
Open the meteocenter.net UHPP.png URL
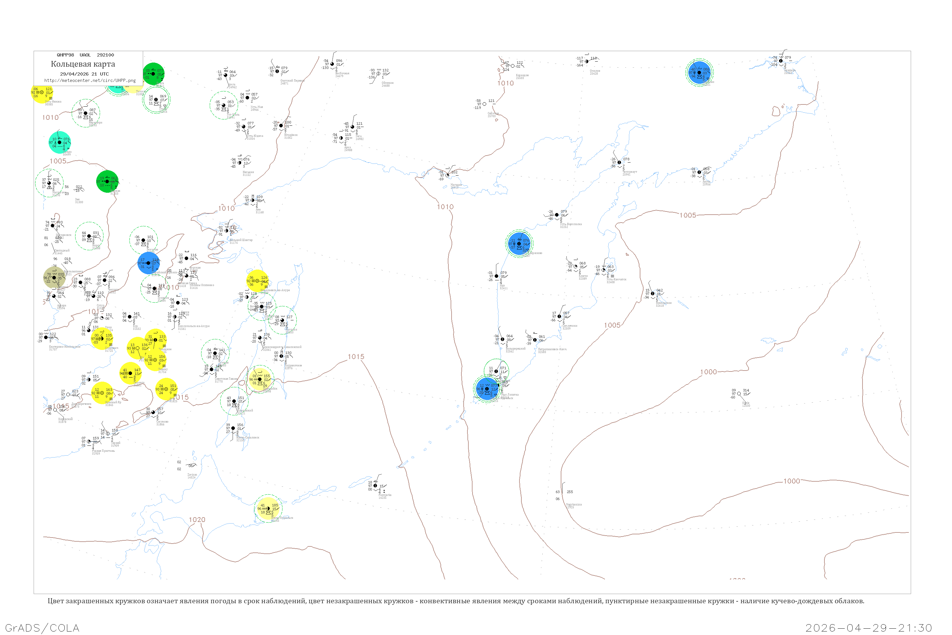tap(90, 81)
